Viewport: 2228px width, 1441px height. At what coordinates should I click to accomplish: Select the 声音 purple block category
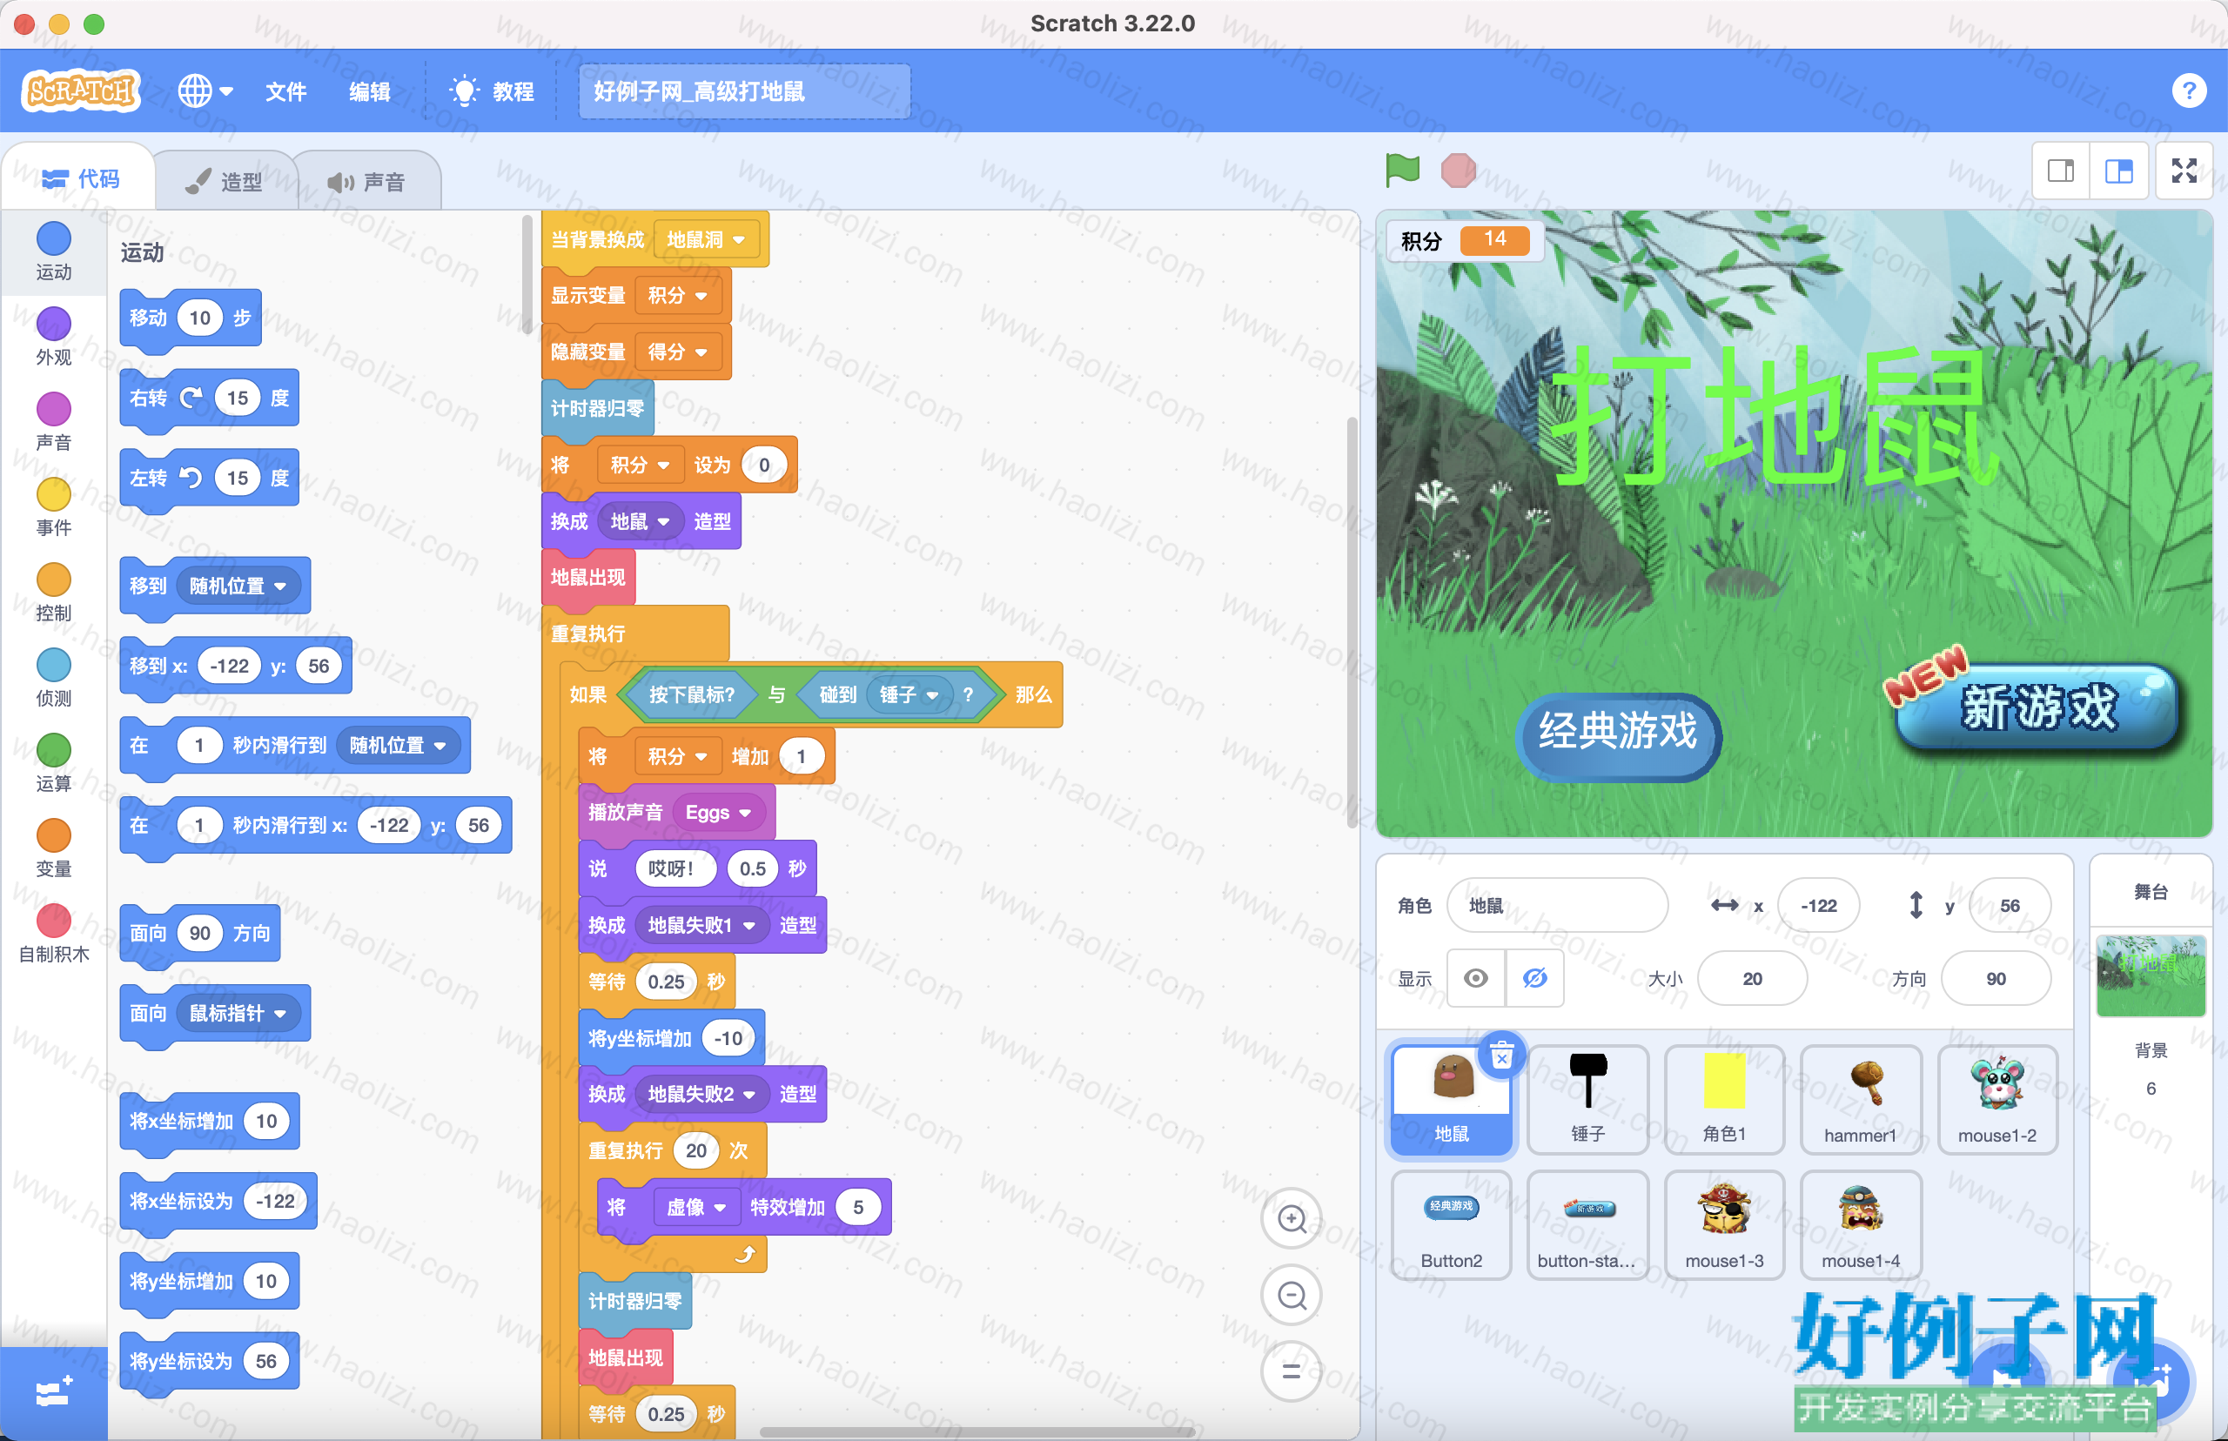(x=53, y=421)
